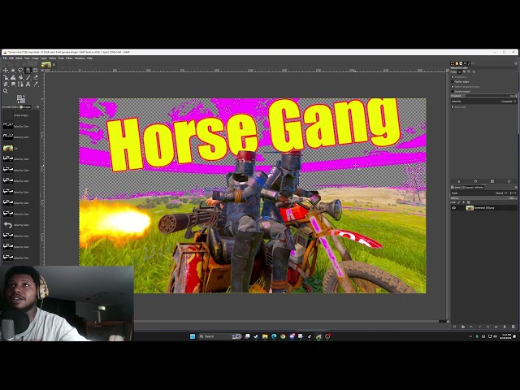
Task: Hide the Screenshot layer with eye icon
Action: click(453, 208)
